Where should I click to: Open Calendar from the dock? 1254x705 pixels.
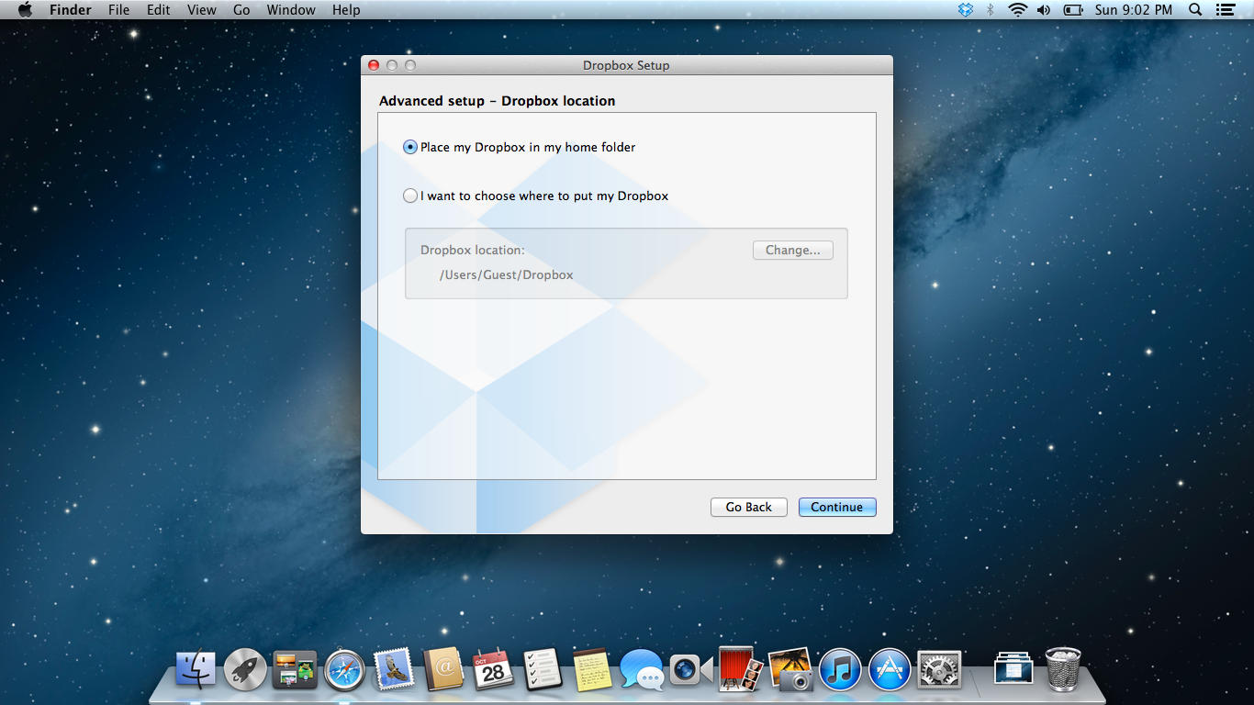[492, 669]
